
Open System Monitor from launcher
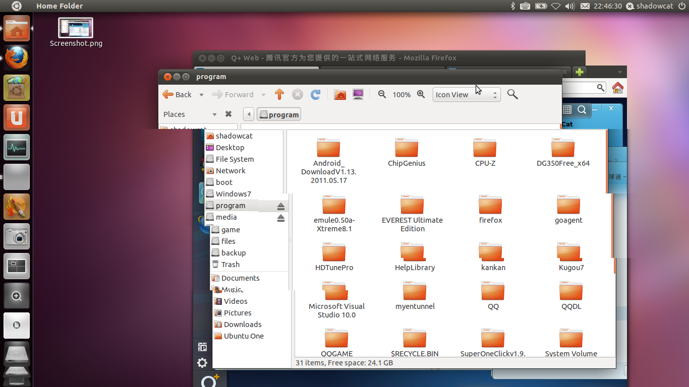pos(17,147)
